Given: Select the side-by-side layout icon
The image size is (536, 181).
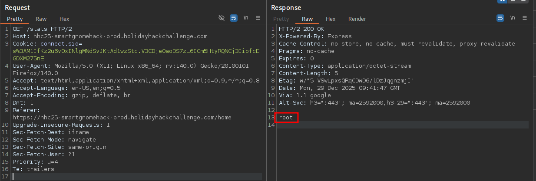Looking at the screenshot, I should 503,1.
